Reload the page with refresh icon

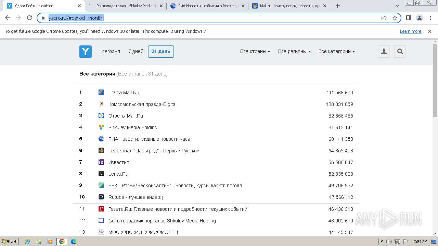coord(29,18)
